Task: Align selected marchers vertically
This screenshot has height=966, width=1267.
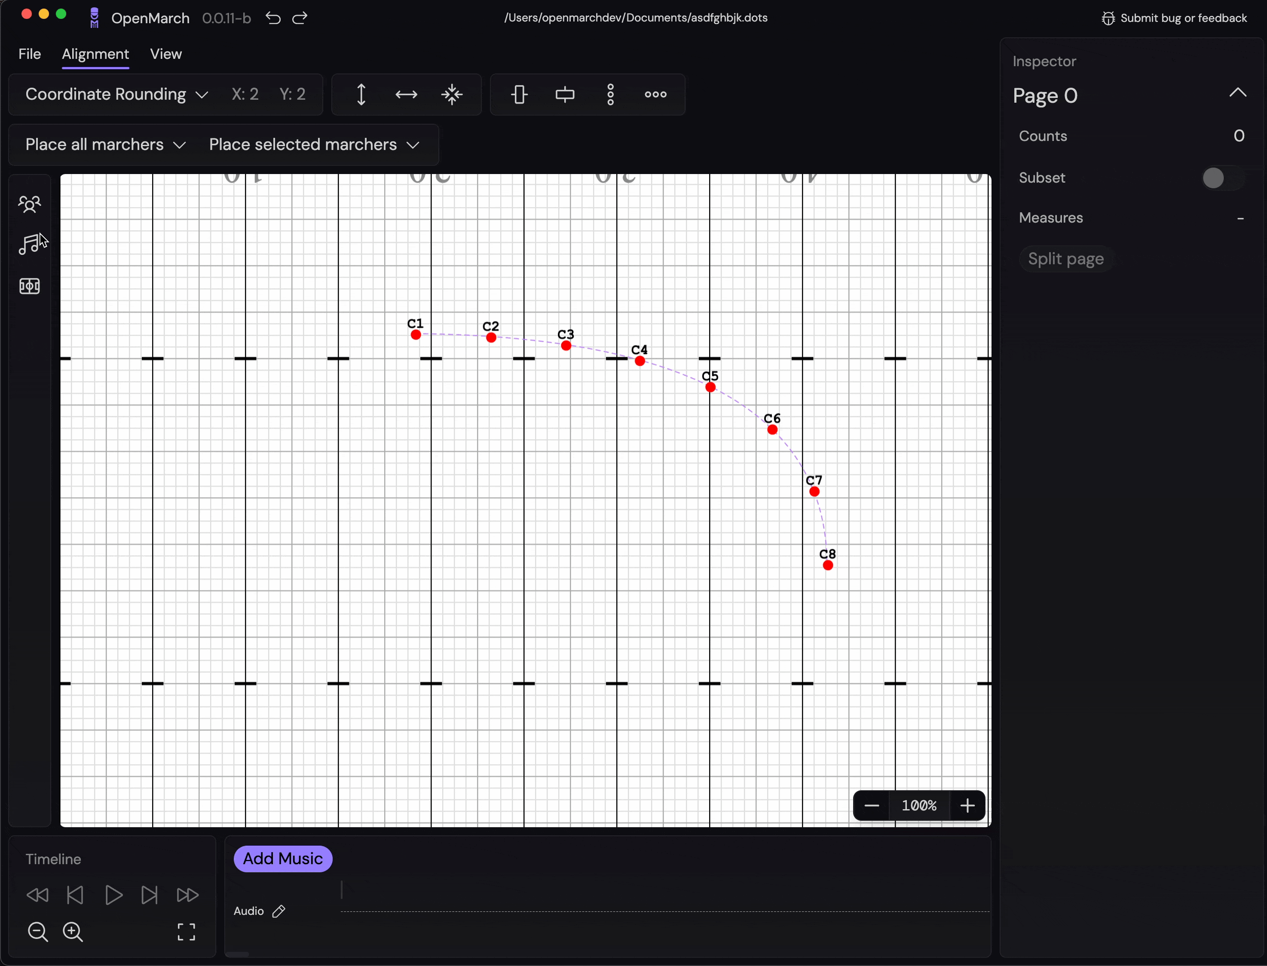Action: click(x=519, y=94)
